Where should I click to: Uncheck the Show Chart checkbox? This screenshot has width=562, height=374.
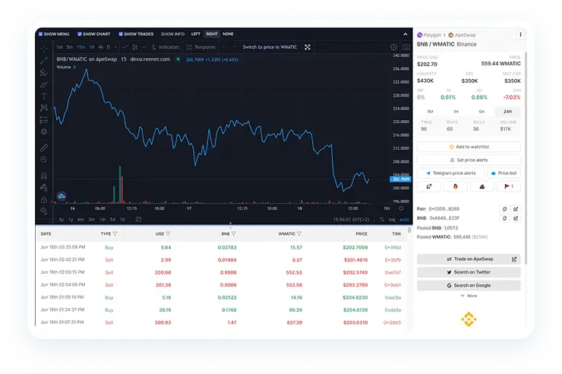tap(80, 34)
